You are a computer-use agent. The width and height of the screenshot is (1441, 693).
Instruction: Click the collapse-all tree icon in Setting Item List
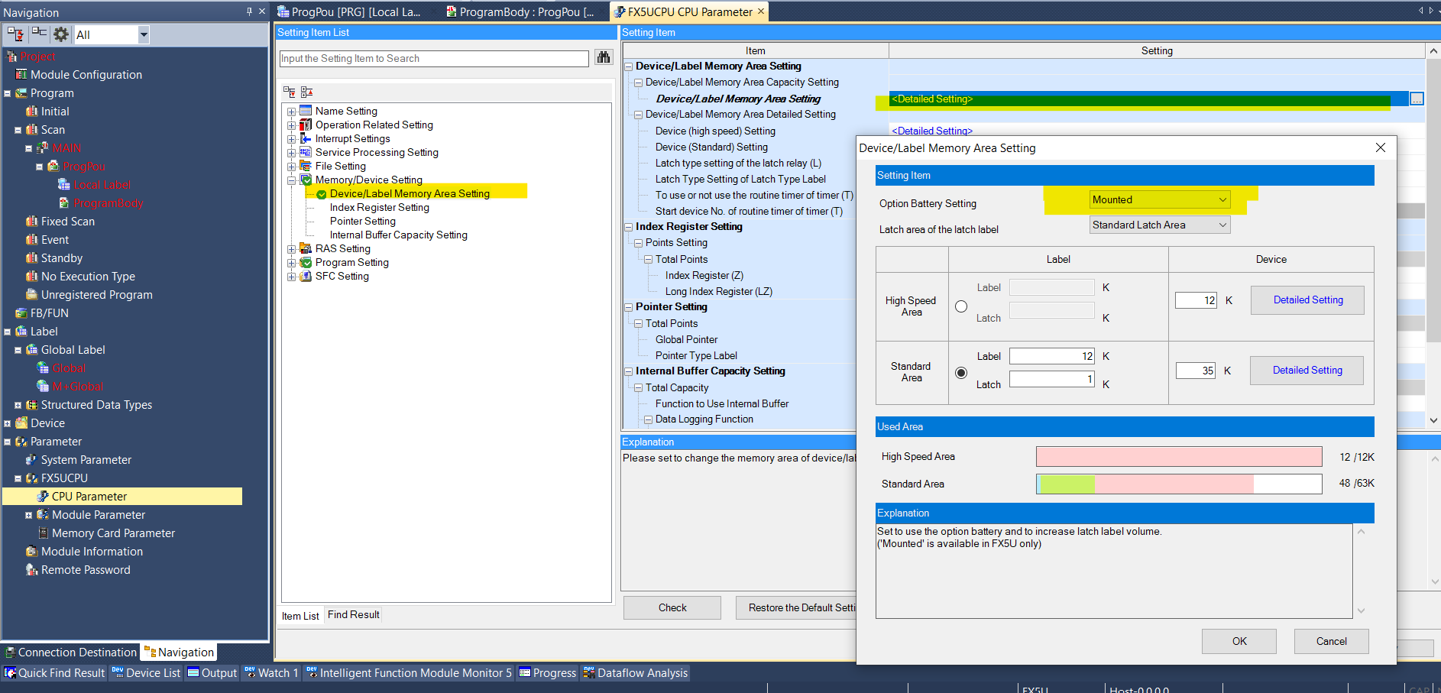[x=306, y=92]
